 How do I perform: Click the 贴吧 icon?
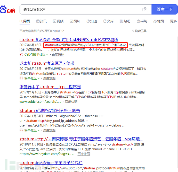pyautogui.click(x=122, y=21)
